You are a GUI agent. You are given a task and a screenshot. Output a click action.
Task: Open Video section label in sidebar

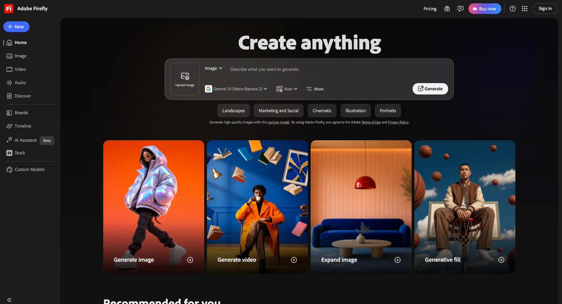click(20, 69)
